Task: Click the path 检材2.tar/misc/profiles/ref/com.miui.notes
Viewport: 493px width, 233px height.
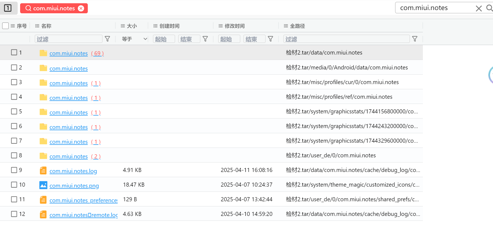Action: [339, 97]
